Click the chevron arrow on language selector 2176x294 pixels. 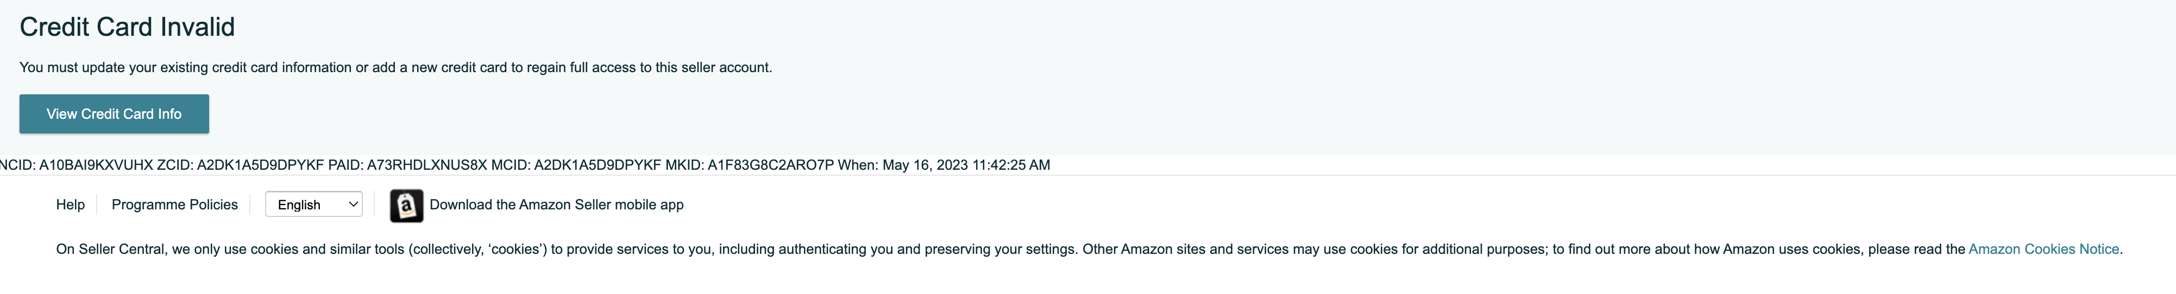[x=353, y=204]
